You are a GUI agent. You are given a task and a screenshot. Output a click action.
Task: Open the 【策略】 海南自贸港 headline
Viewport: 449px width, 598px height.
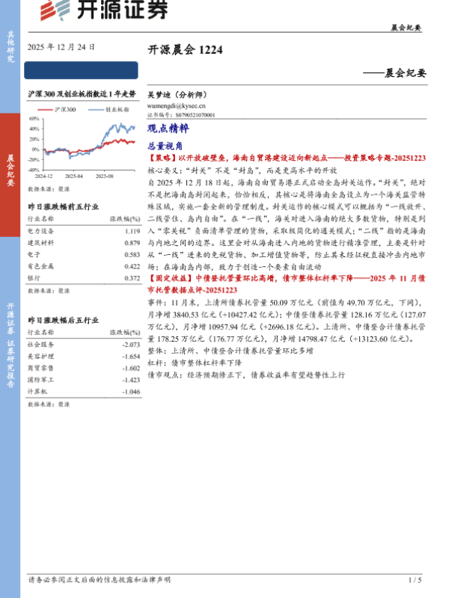pyautogui.click(x=288, y=159)
